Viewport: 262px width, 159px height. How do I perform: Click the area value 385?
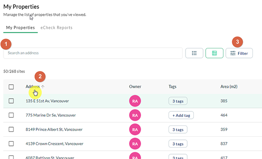pyautogui.click(x=224, y=101)
